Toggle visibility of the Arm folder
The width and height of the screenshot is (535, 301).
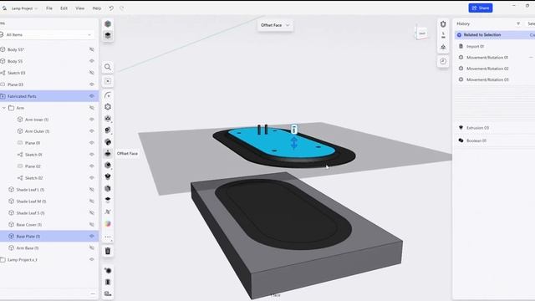coord(91,108)
